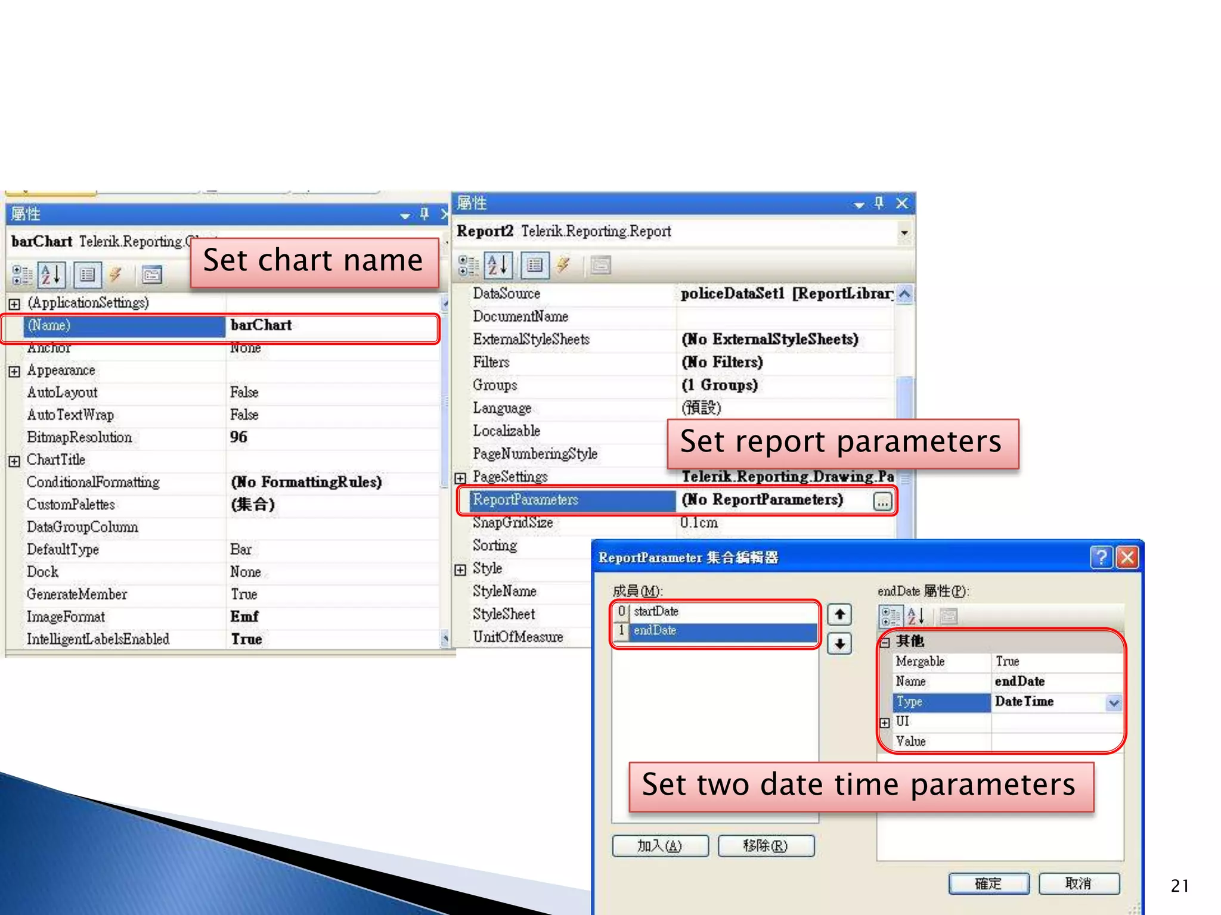The height and width of the screenshot is (915, 1221).
Task: Open the Type DateTime dropdown
Action: [1114, 703]
